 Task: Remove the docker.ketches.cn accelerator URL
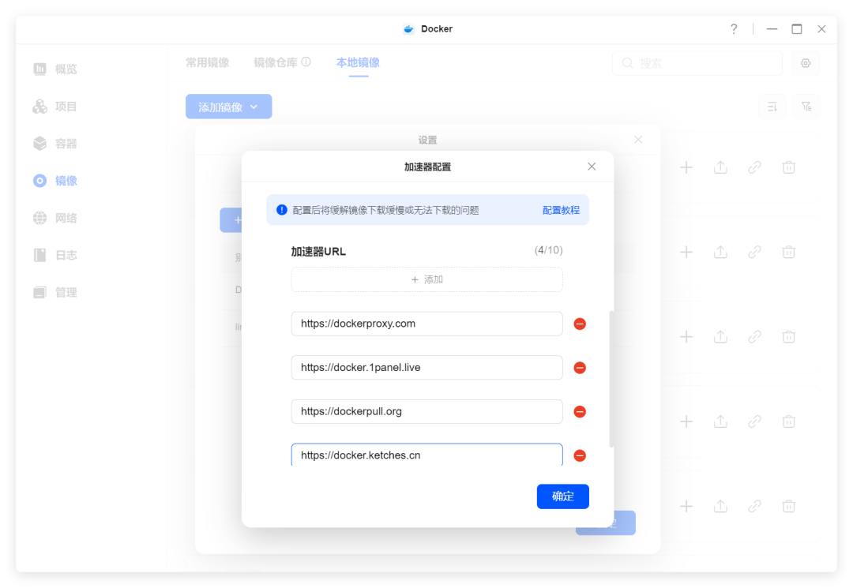pyautogui.click(x=580, y=455)
